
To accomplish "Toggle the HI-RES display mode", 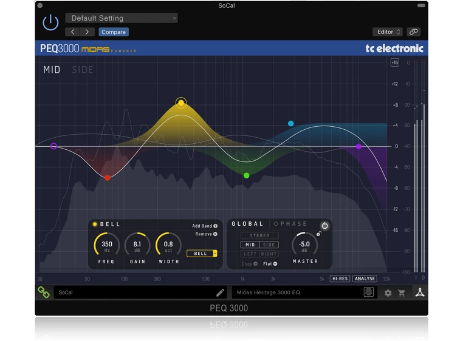I will [340, 279].
